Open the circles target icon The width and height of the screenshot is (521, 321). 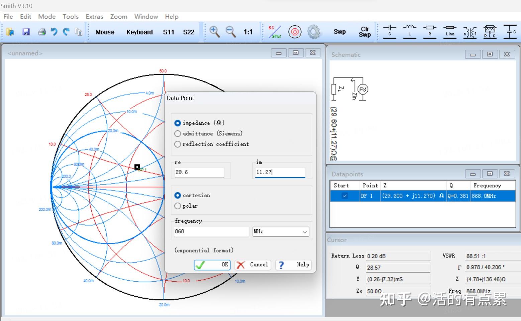click(295, 32)
